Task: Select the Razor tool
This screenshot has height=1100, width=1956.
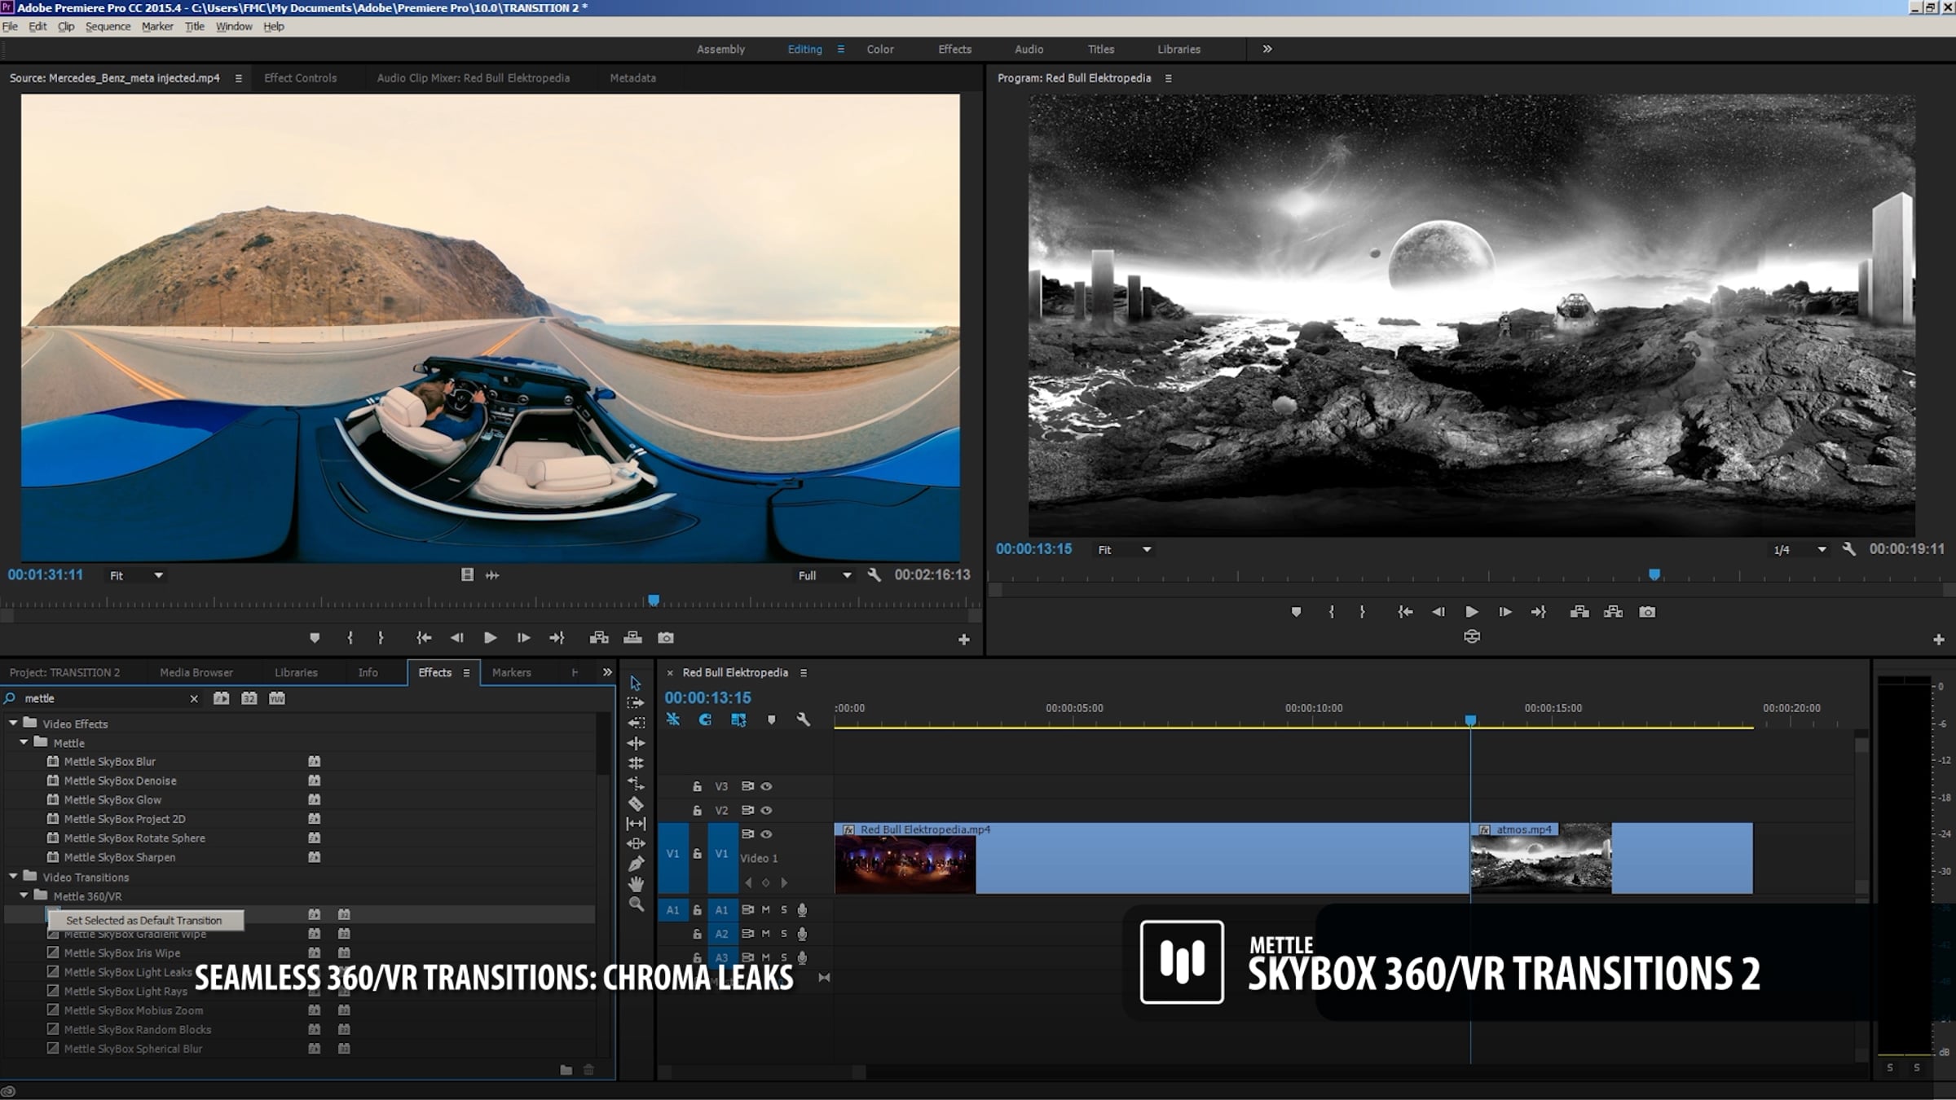Action: coord(636,803)
